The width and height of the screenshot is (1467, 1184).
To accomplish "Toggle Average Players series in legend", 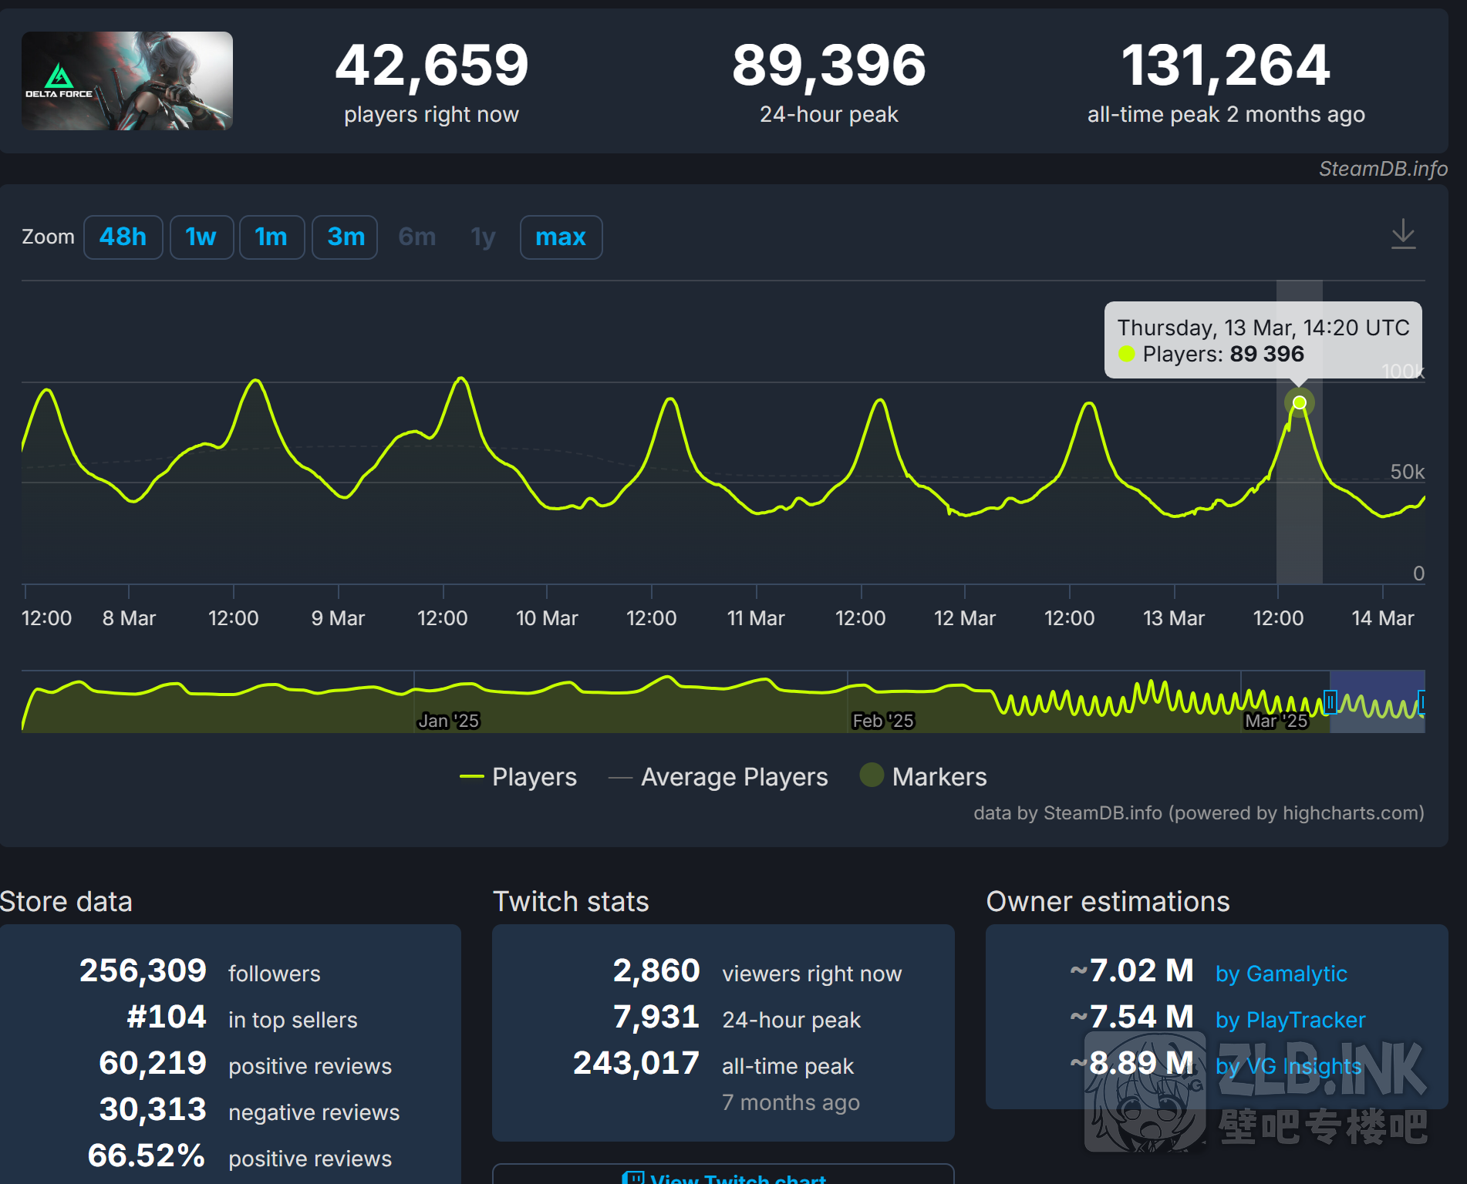I will coord(733,777).
